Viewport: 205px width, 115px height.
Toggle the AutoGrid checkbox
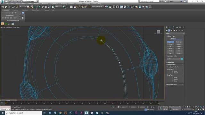pos(170,38)
